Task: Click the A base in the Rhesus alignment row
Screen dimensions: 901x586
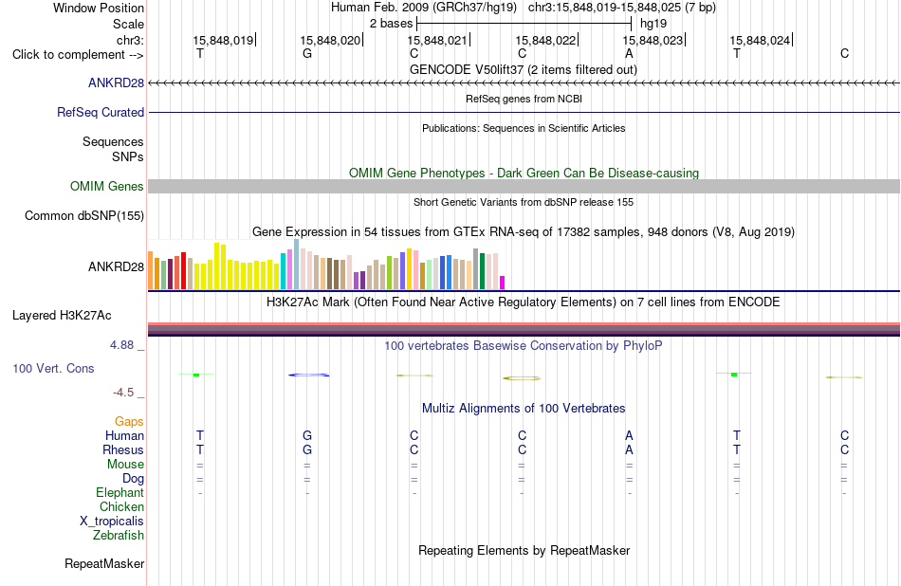Action: coord(629,449)
